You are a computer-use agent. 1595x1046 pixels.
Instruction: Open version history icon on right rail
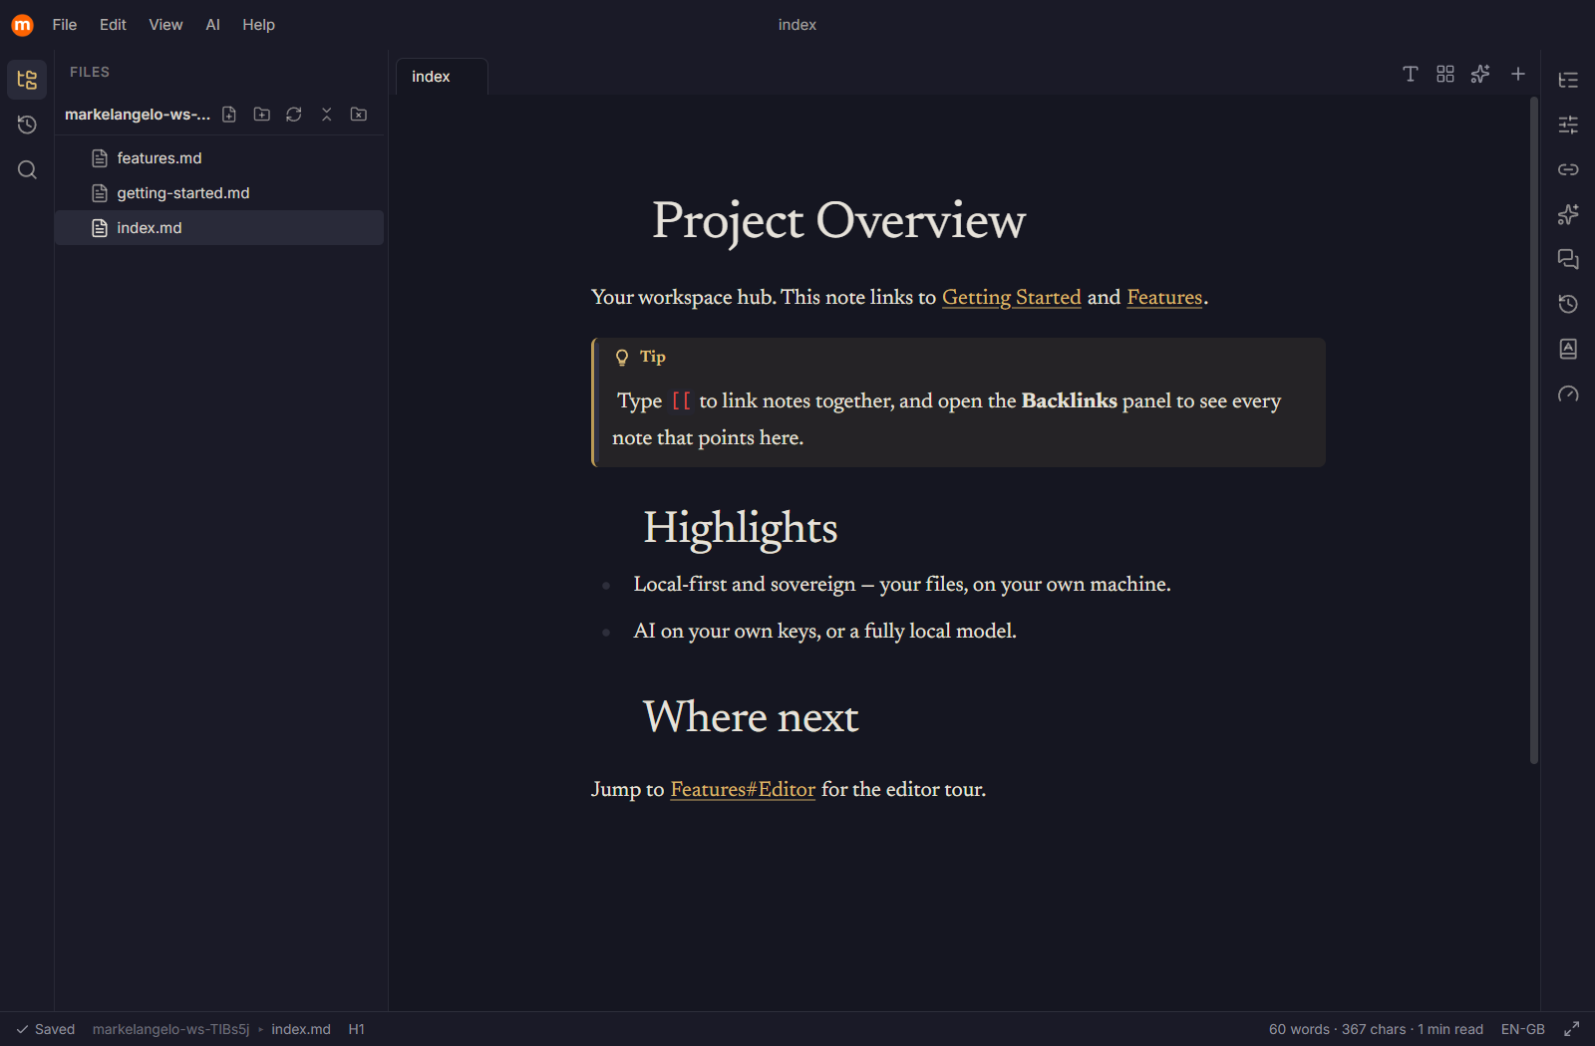(1568, 304)
